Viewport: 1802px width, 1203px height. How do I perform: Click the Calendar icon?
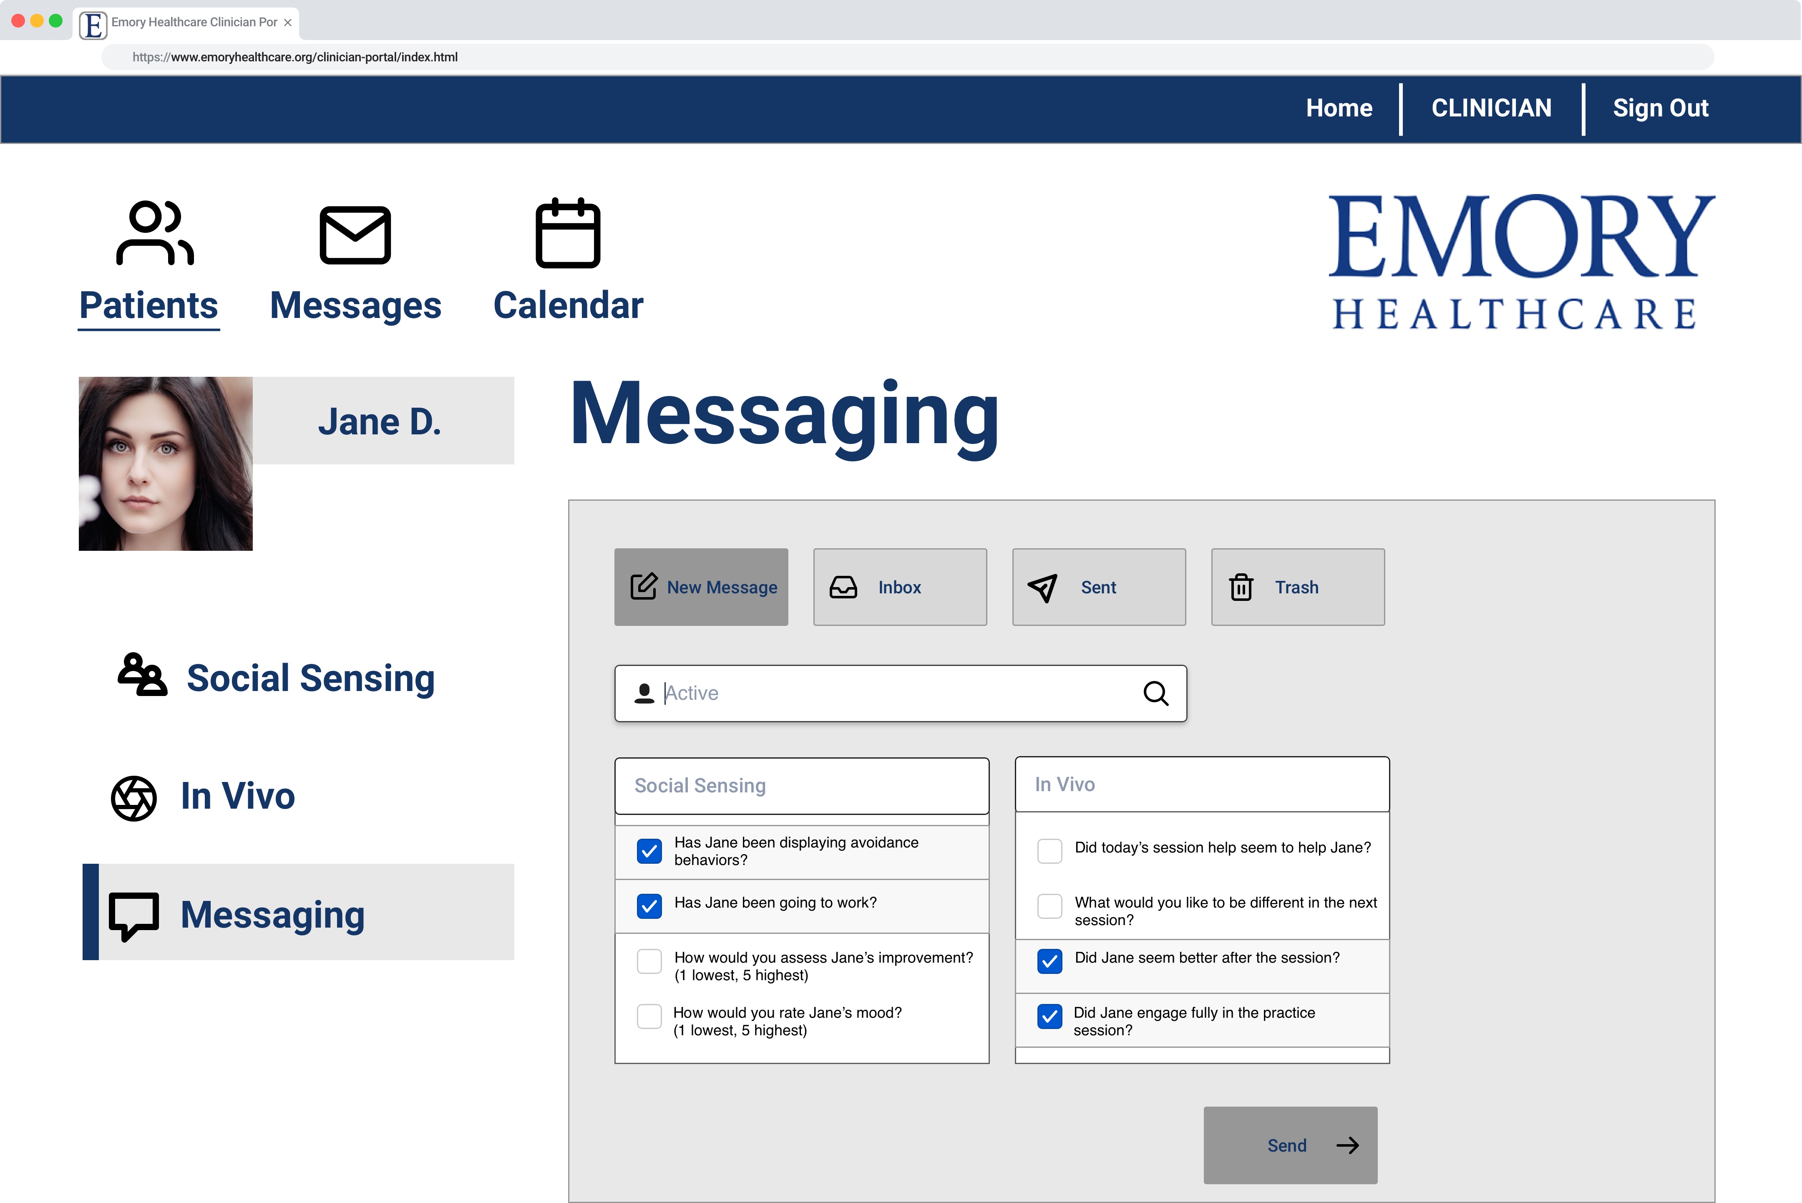567,233
